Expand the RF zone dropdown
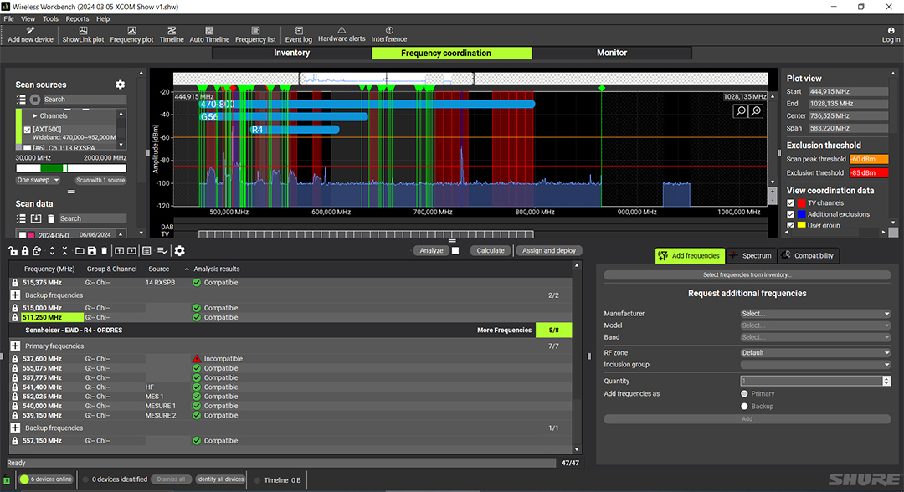The width and height of the screenshot is (904, 492). point(814,352)
